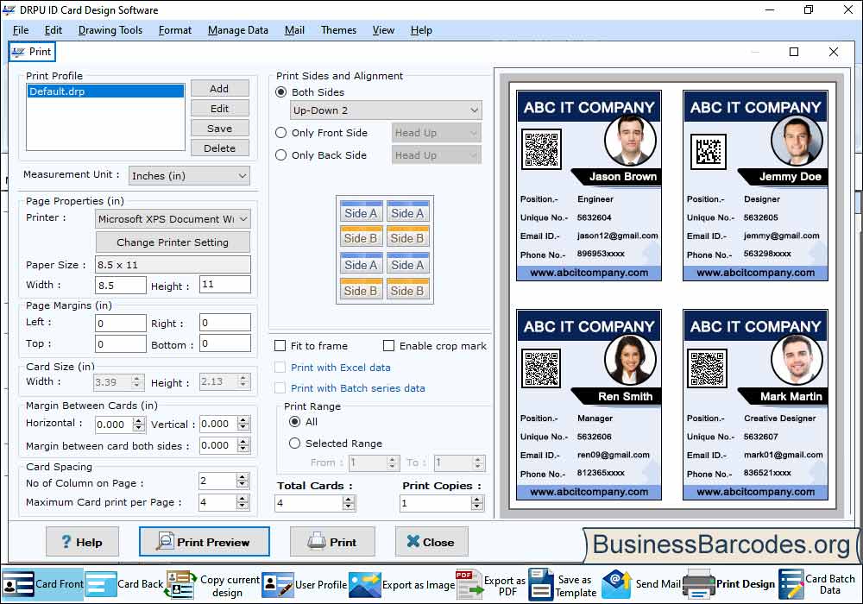The width and height of the screenshot is (863, 604).
Task: Adjust Maximum Card print per Page stepper
Action: [243, 501]
